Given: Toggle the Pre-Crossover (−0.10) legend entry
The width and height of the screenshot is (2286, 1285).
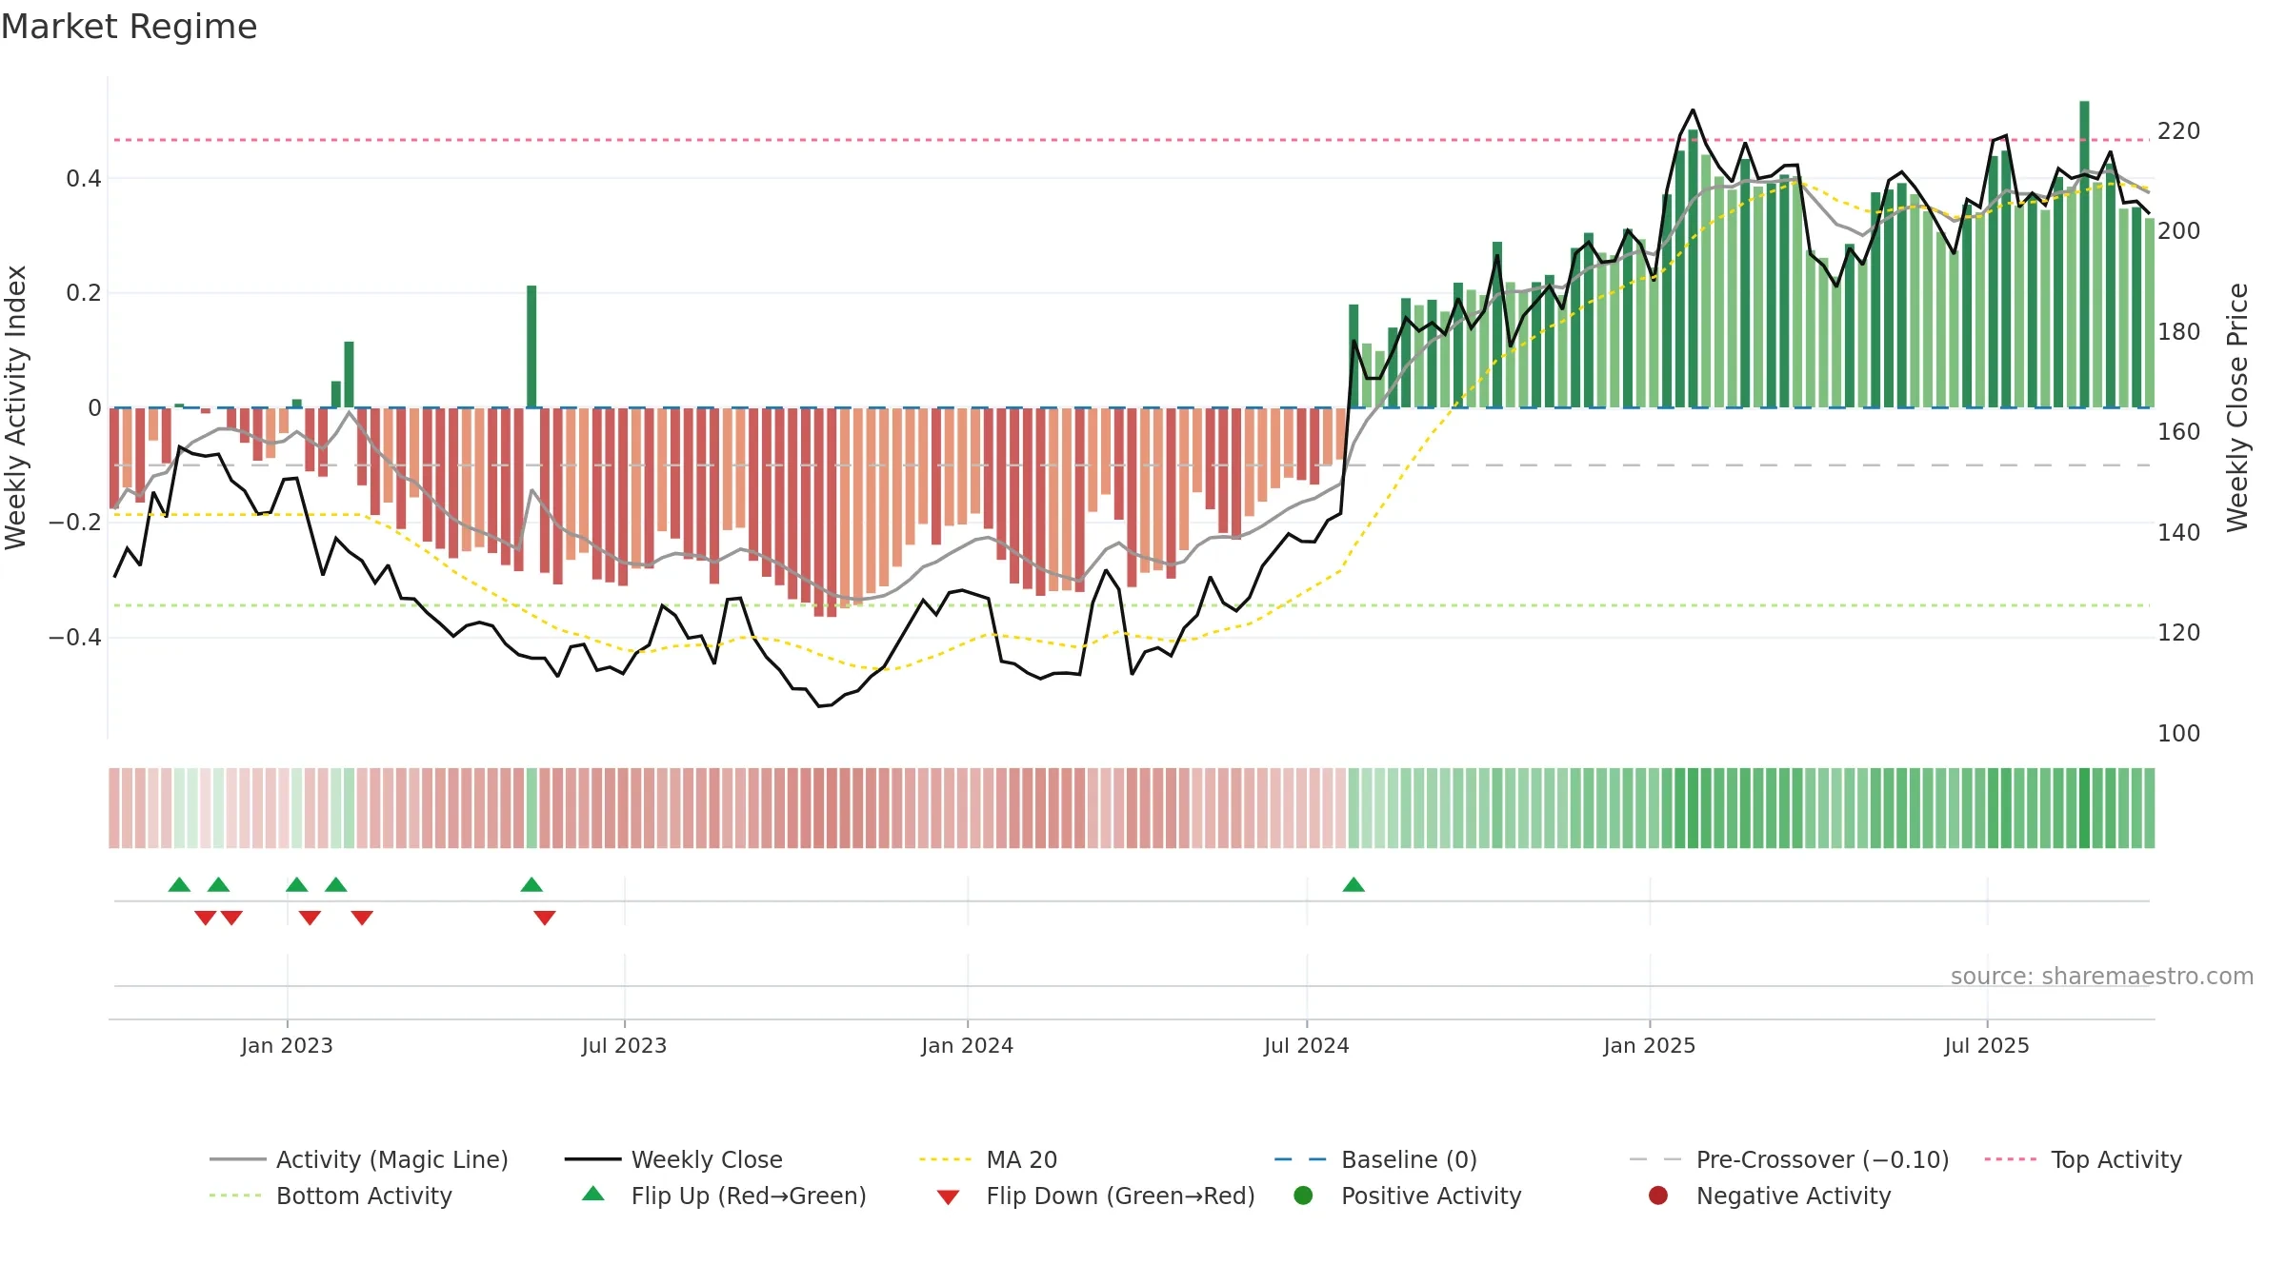Looking at the screenshot, I should point(1789,1159).
